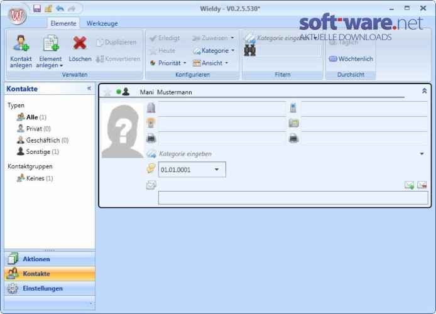The height and width of the screenshot is (314, 436).
Task: Click the Kategorie eingeben tag icon in card
Action: pos(151,153)
